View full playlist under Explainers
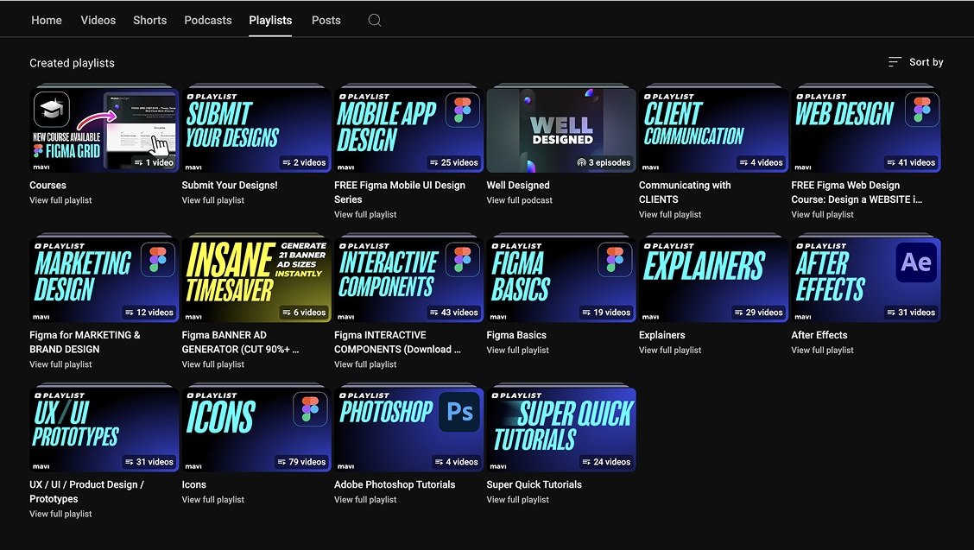Image resolution: width=974 pixels, height=550 pixels. pyautogui.click(x=670, y=350)
